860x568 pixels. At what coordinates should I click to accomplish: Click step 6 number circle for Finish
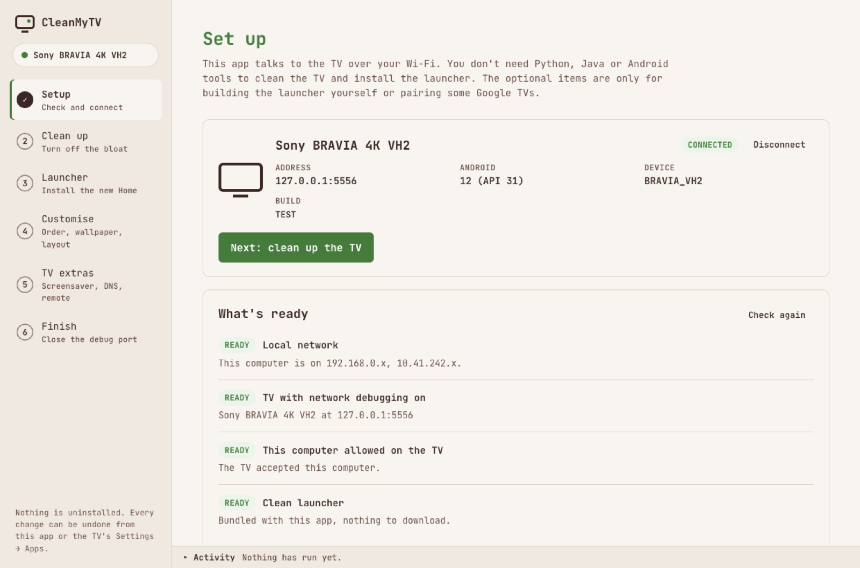point(25,332)
